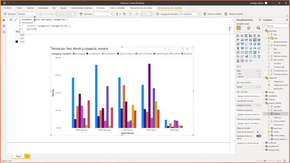Open the Build visual fields tab icon

239,28
